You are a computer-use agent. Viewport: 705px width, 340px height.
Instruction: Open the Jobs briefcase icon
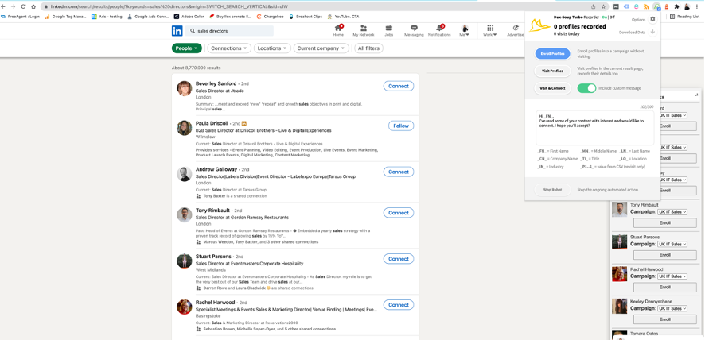click(388, 29)
